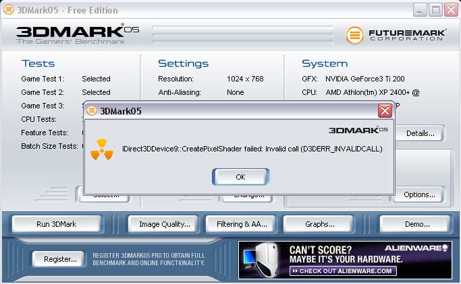Viewport: 461px width, 284px height.
Task: Close the 3DMark05 error dialog
Action: [385, 111]
